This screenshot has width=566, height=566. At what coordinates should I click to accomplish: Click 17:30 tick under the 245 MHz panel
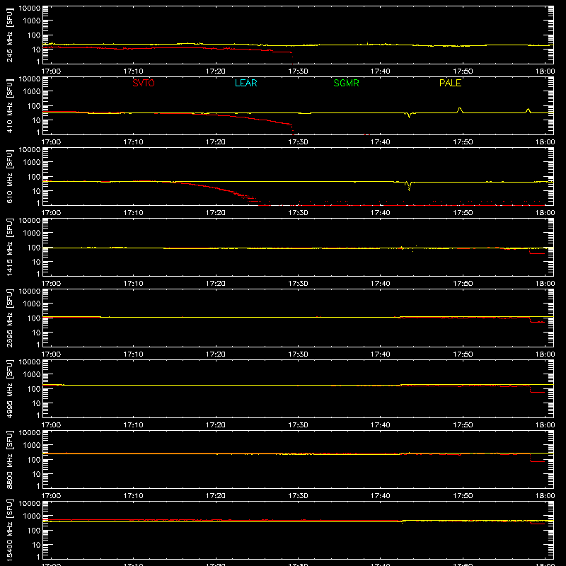pyautogui.click(x=298, y=71)
